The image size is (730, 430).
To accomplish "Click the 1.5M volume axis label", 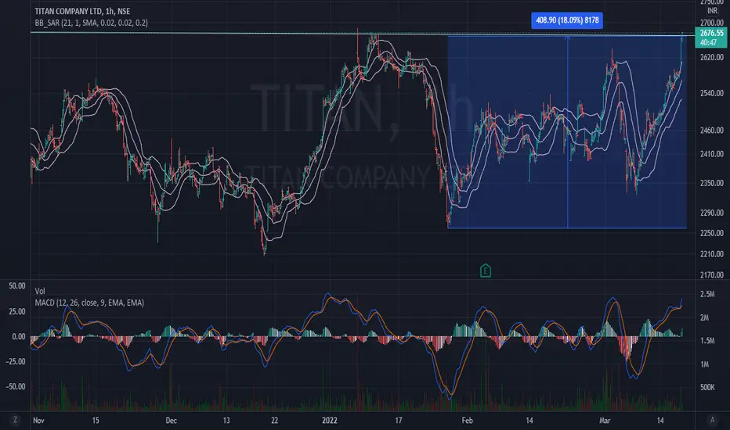I will tap(707, 341).
